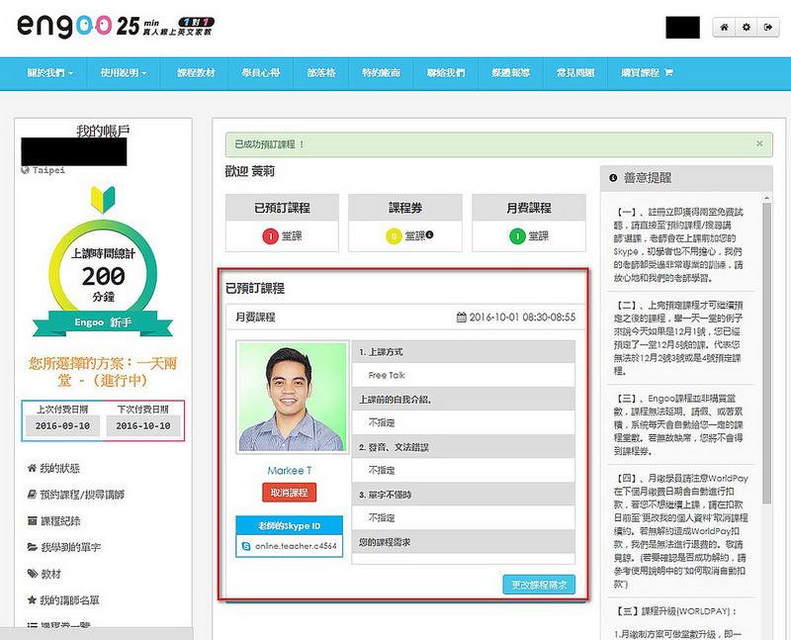
Task: Open settings via the gear icon
Action: (747, 29)
